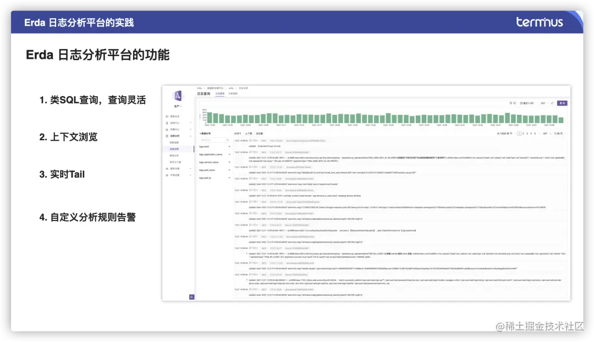594x342 pixels.
Task: Switch to the second analysis tab beside 日志查询
Action: click(233, 93)
